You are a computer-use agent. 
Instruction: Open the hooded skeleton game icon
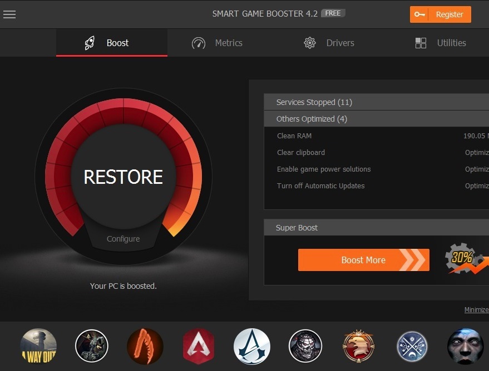(x=92, y=346)
